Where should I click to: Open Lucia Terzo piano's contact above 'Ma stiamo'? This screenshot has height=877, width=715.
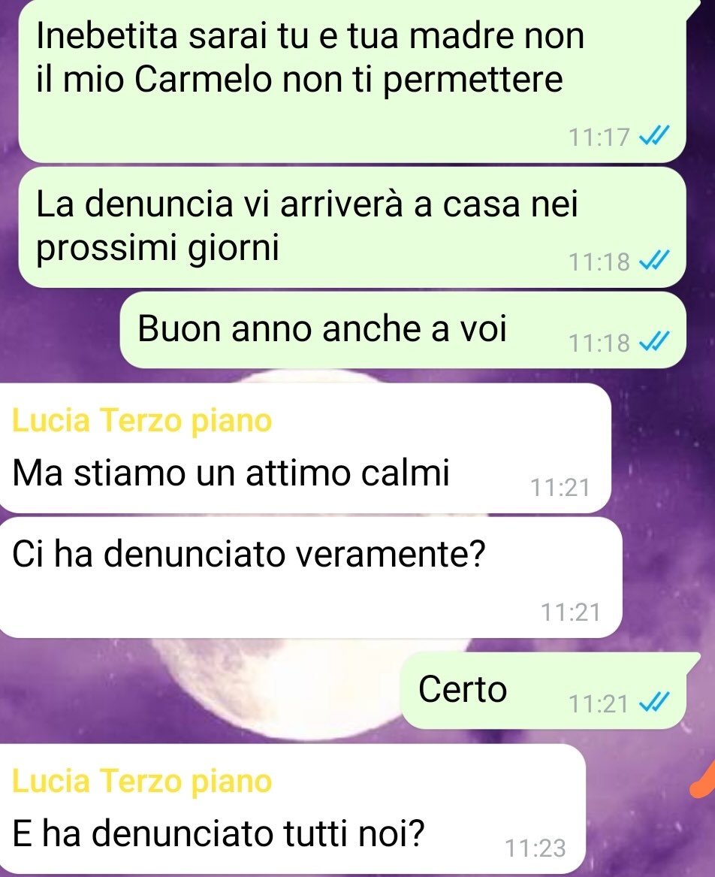(x=142, y=420)
